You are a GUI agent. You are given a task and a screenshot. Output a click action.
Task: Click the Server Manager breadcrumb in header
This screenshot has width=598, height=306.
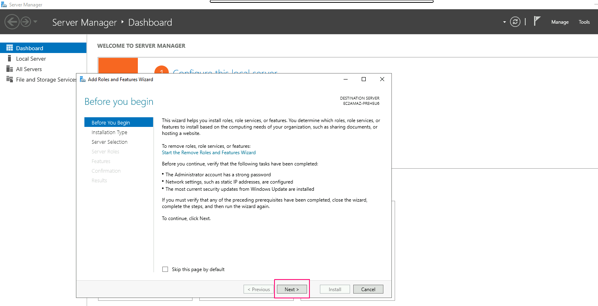click(x=84, y=22)
